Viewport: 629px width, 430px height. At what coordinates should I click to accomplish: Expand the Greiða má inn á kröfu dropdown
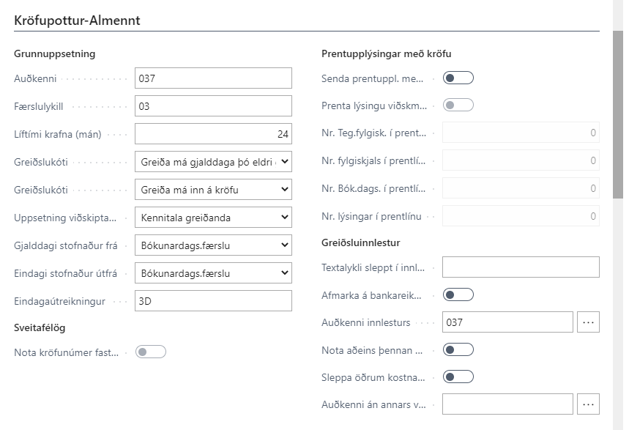pos(213,190)
